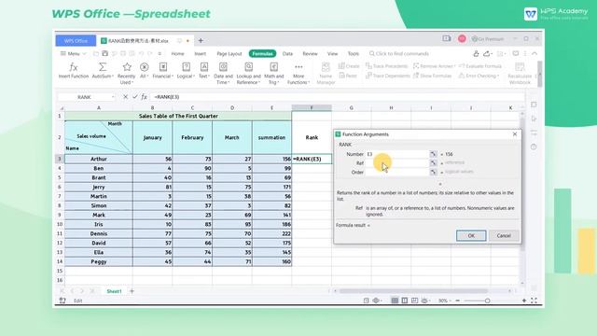Open AutoSum function menu
Viewport: 597px width, 336px height.
pos(103,71)
